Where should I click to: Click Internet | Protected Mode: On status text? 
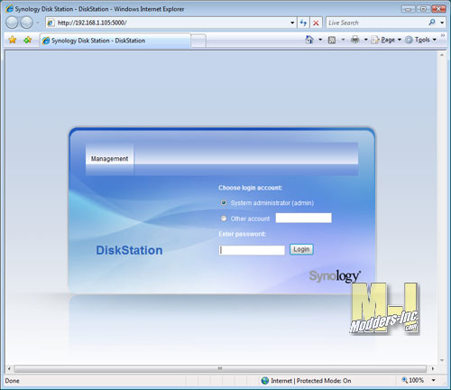(x=311, y=381)
